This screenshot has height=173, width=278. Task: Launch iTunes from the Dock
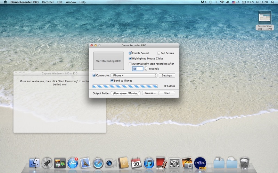(x=149, y=163)
